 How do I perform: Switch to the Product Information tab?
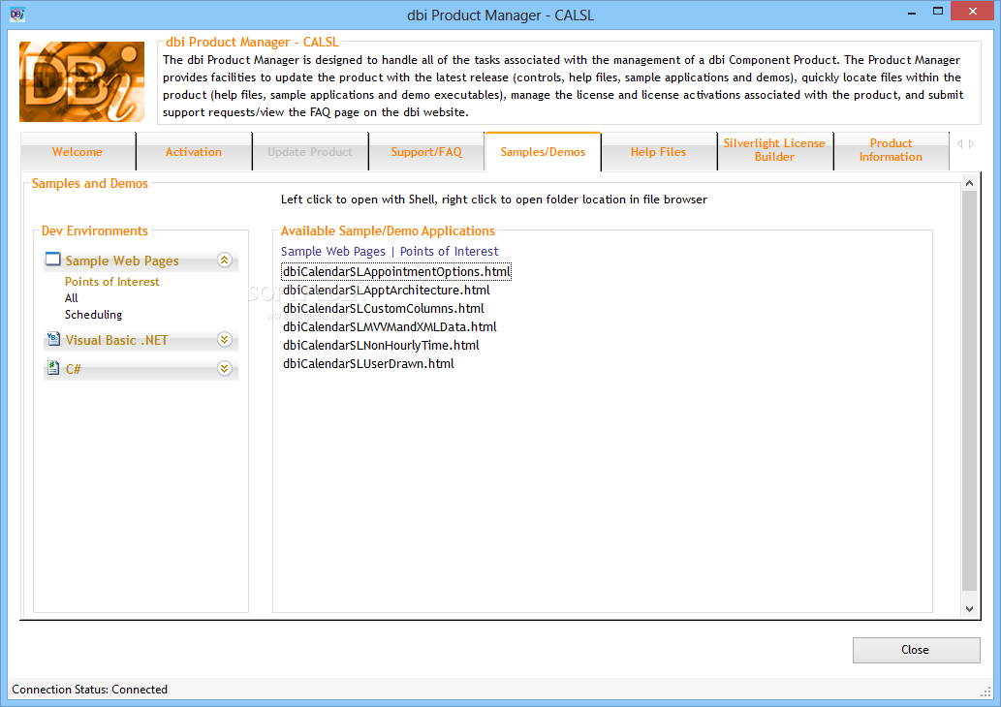pyautogui.click(x=891, y=150)
